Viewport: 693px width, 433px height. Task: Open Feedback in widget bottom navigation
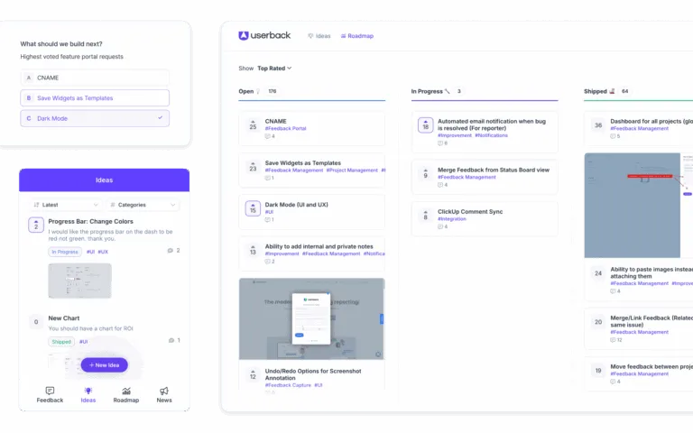[x=50, y=394]
